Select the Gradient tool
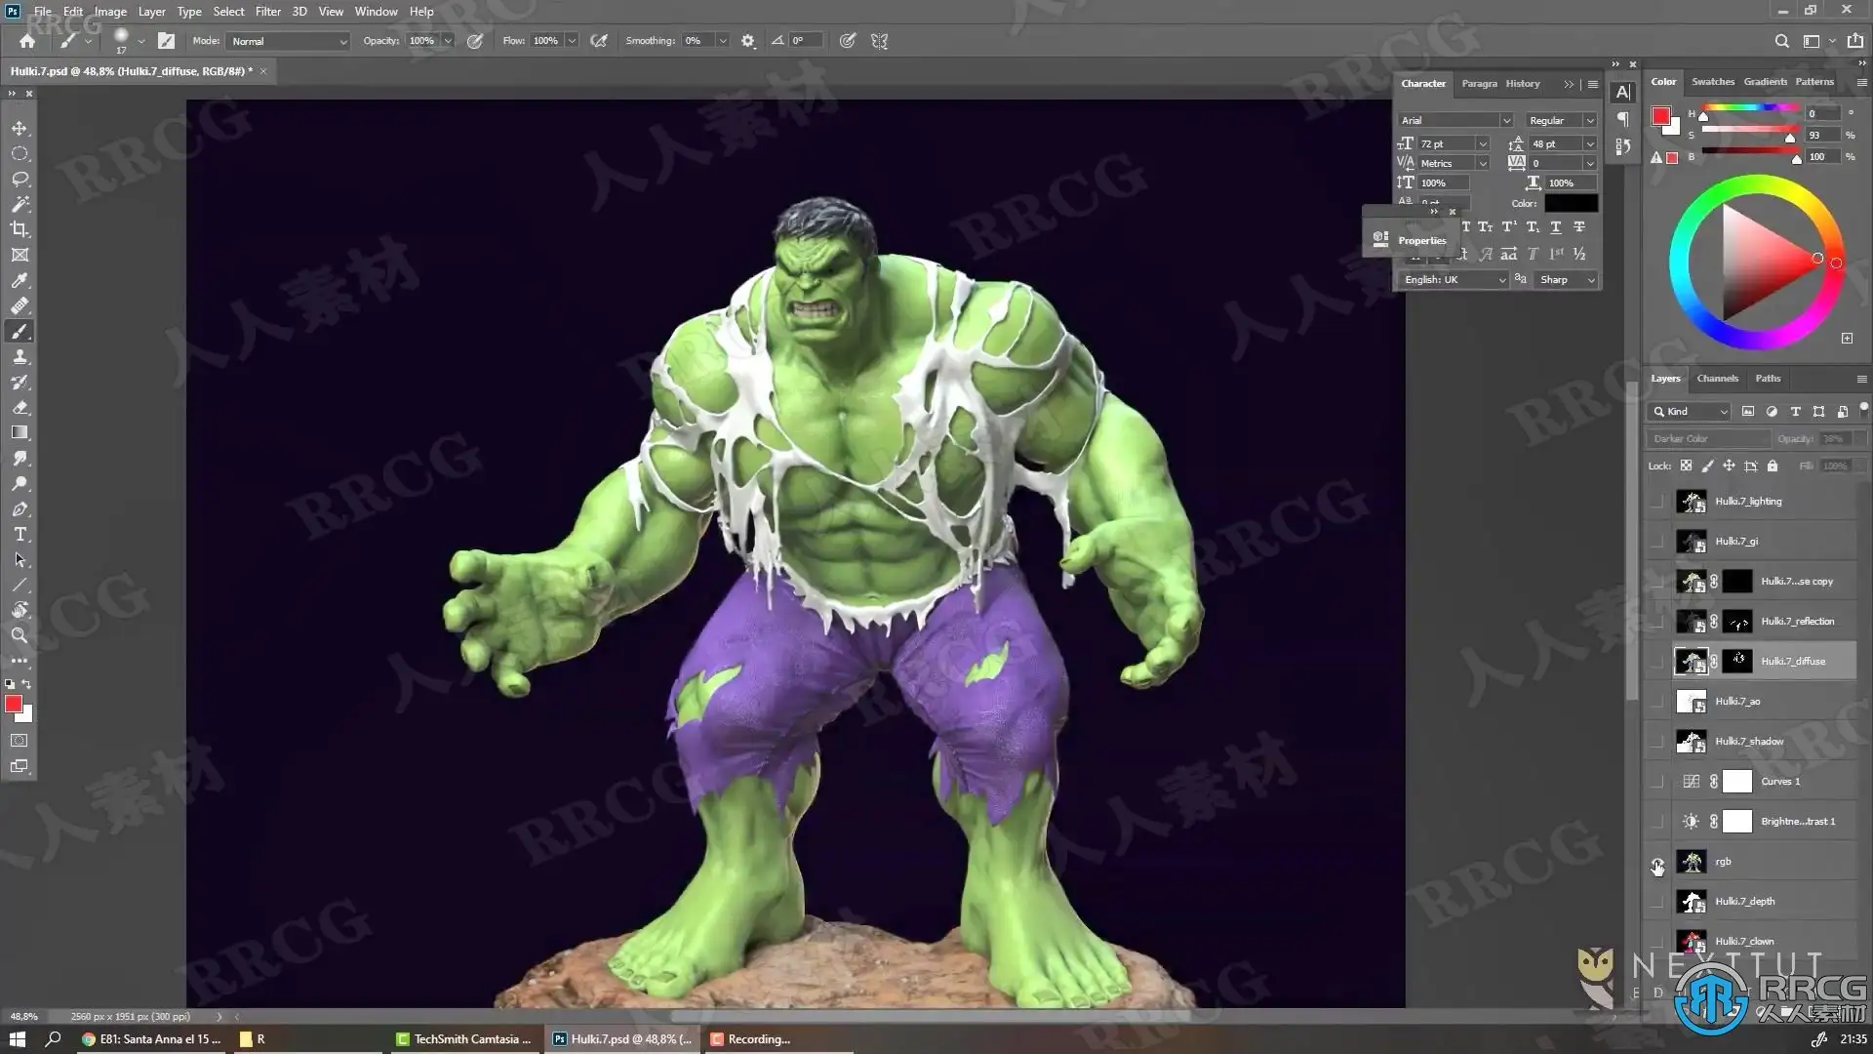The height and width of the screenshot is (1054, 1873). pyautogui.click(x=20, y=433)
